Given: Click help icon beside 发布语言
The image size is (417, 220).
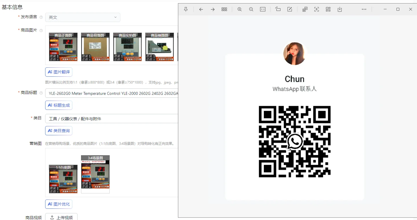Looking at the screenshot, I should (41, 17).
